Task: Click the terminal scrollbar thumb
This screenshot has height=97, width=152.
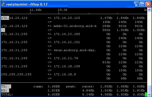Action: tap(149, 88)
